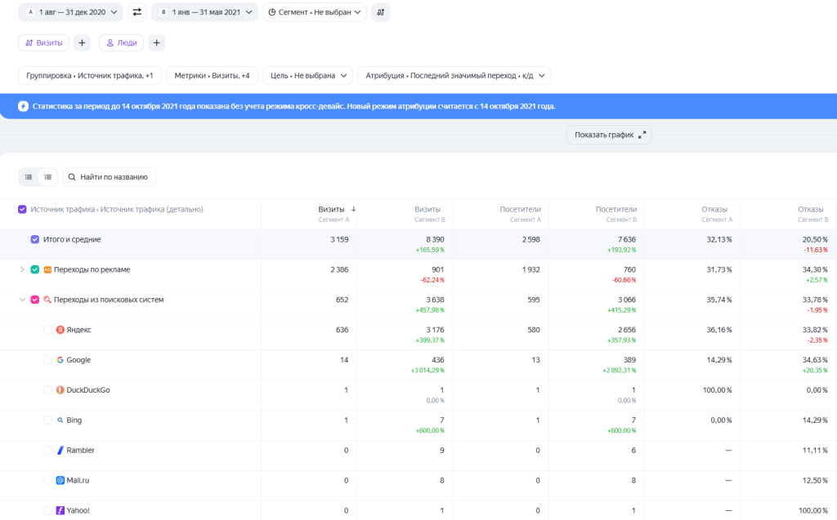Click the Люди filter chip
The width and height of the screenshot is (837, 520).
pos(121,42)
